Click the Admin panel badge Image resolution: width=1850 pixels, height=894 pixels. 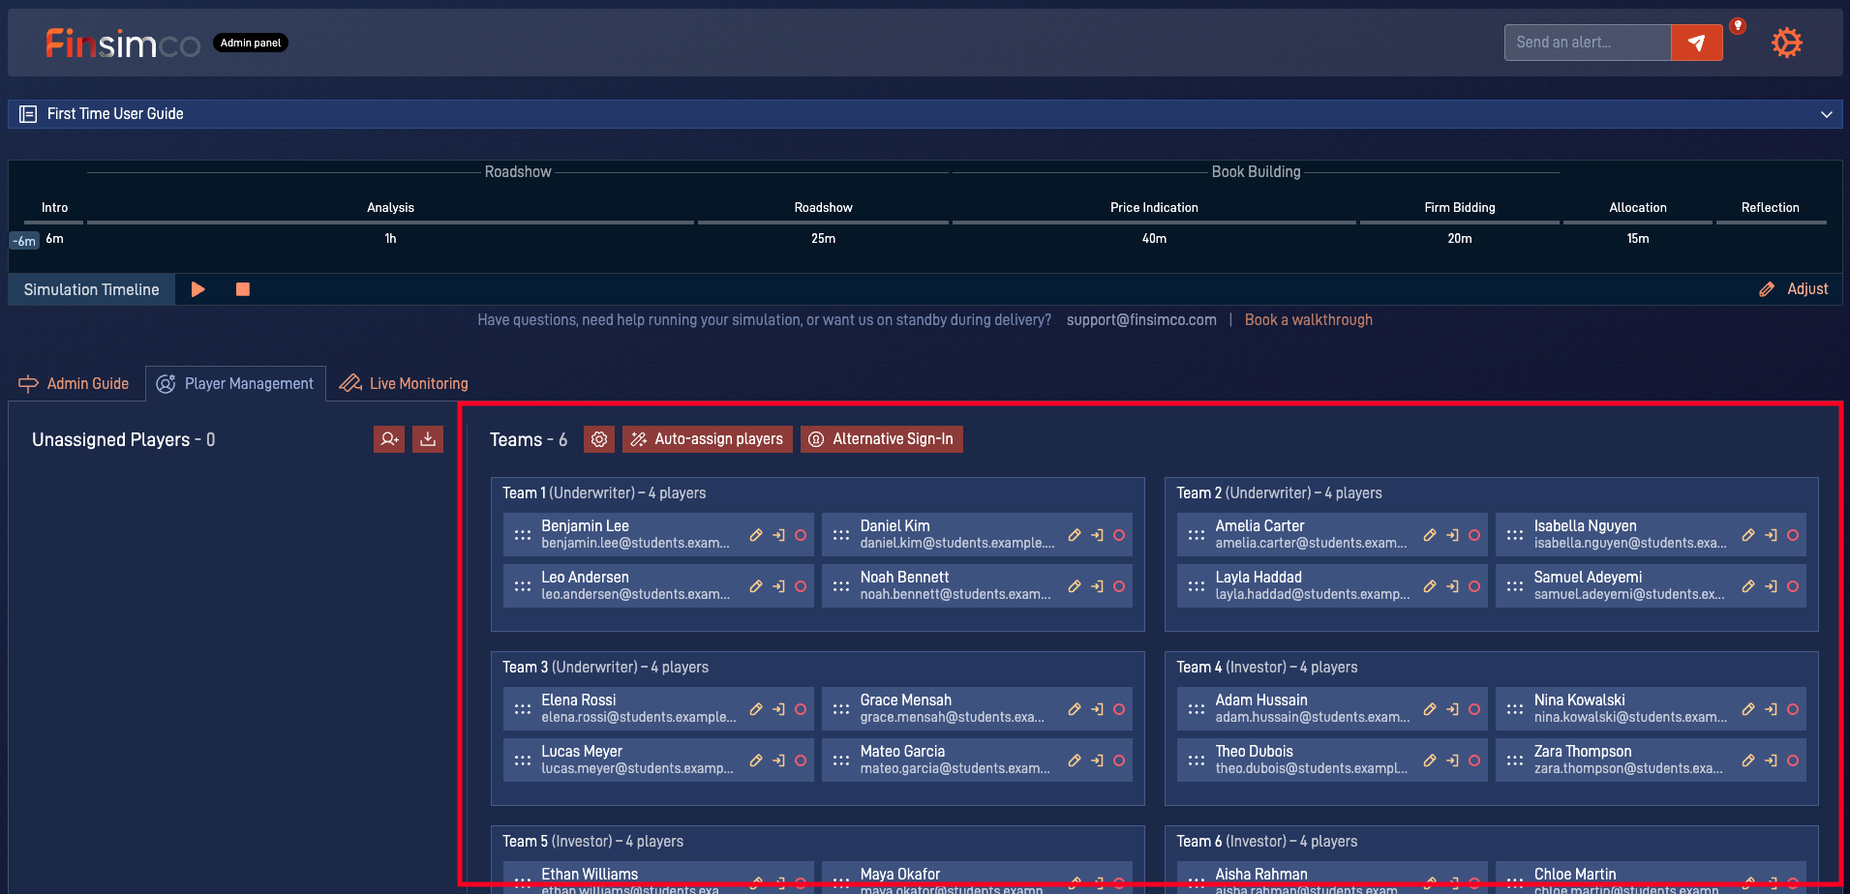coord(251,43)
